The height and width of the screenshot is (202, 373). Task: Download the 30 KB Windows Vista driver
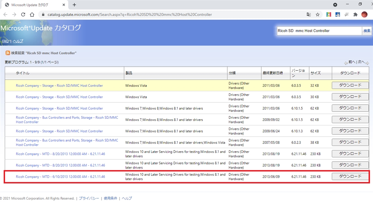pos(350,97)
